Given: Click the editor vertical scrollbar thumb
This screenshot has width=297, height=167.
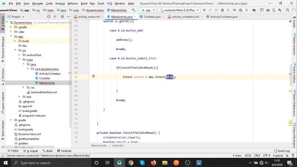Looking at the screenshot, I should point(291,75).
